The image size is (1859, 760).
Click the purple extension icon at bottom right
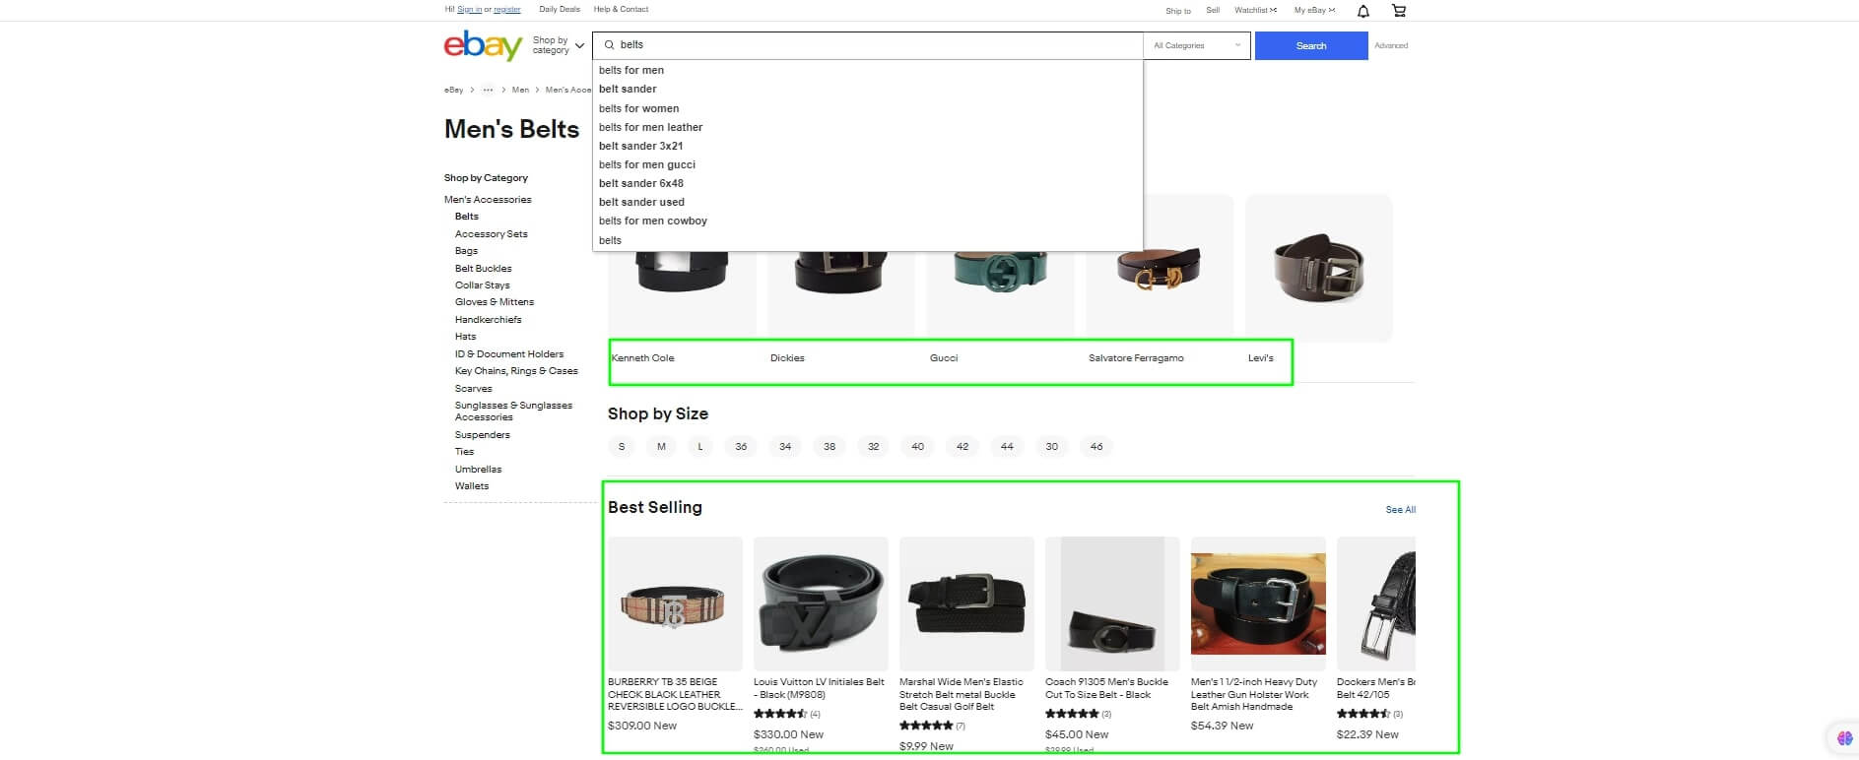point(1844,738)
